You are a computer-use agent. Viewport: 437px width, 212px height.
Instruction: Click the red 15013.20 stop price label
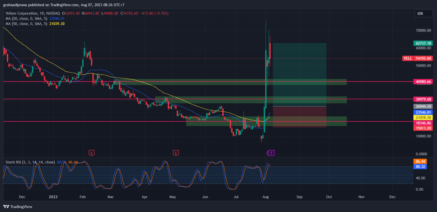point(423,128)
